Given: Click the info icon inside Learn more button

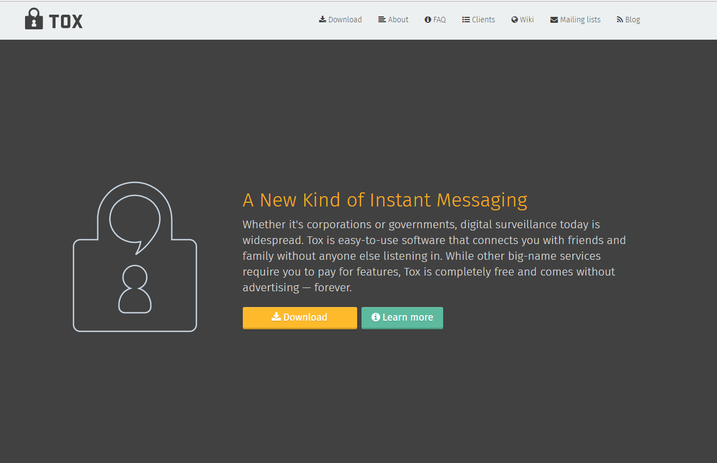Looking at the screenshot, I should pos(376,317).
